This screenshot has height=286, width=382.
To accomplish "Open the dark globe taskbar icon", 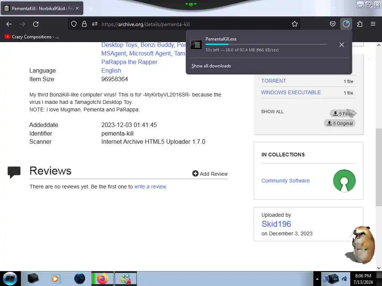I will [80, 279].
